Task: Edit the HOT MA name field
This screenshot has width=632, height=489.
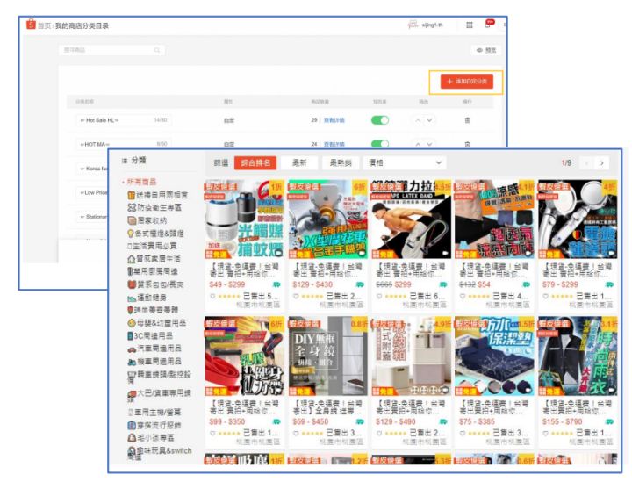Action: (124, 144)
